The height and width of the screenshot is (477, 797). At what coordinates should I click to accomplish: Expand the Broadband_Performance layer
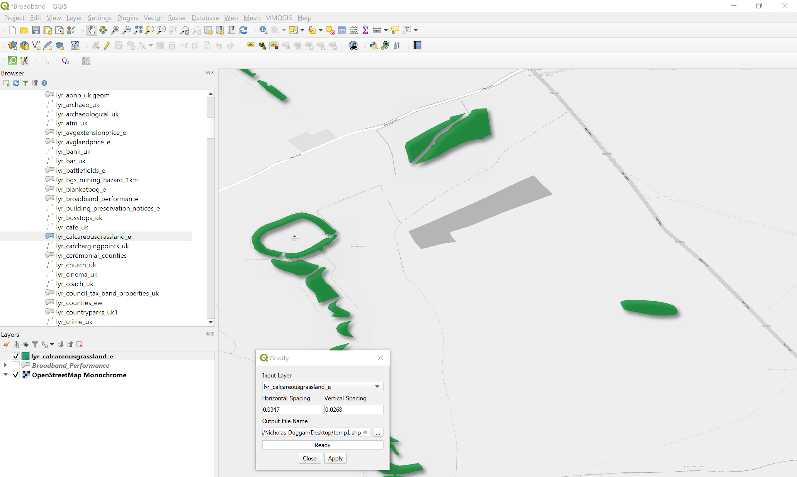5,365
